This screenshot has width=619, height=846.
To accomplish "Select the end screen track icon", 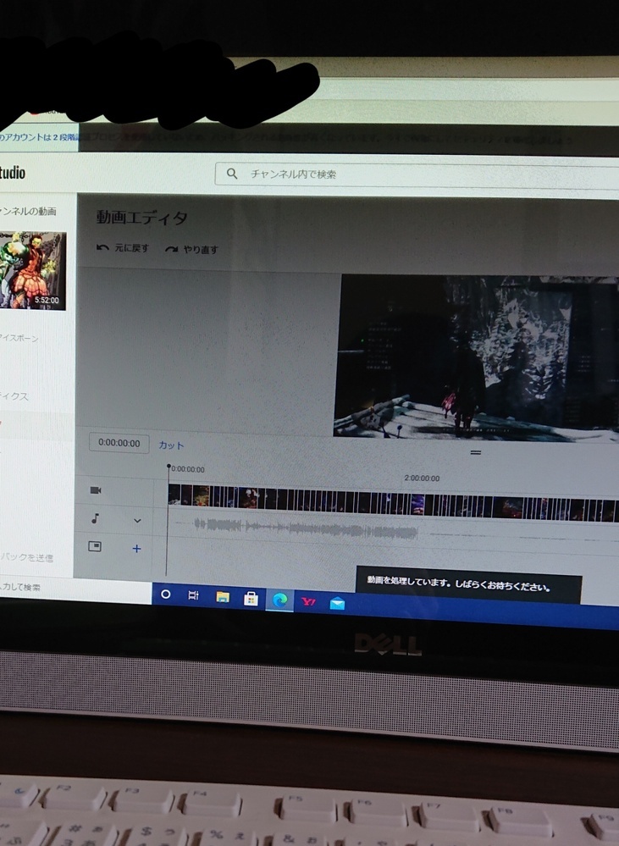I will (95, 546).
